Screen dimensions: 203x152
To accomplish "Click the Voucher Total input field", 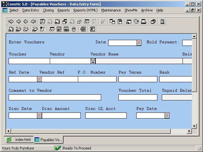I will click(x=138, y=97).
